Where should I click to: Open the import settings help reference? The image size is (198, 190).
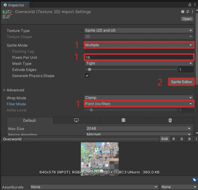pos(183,12)
